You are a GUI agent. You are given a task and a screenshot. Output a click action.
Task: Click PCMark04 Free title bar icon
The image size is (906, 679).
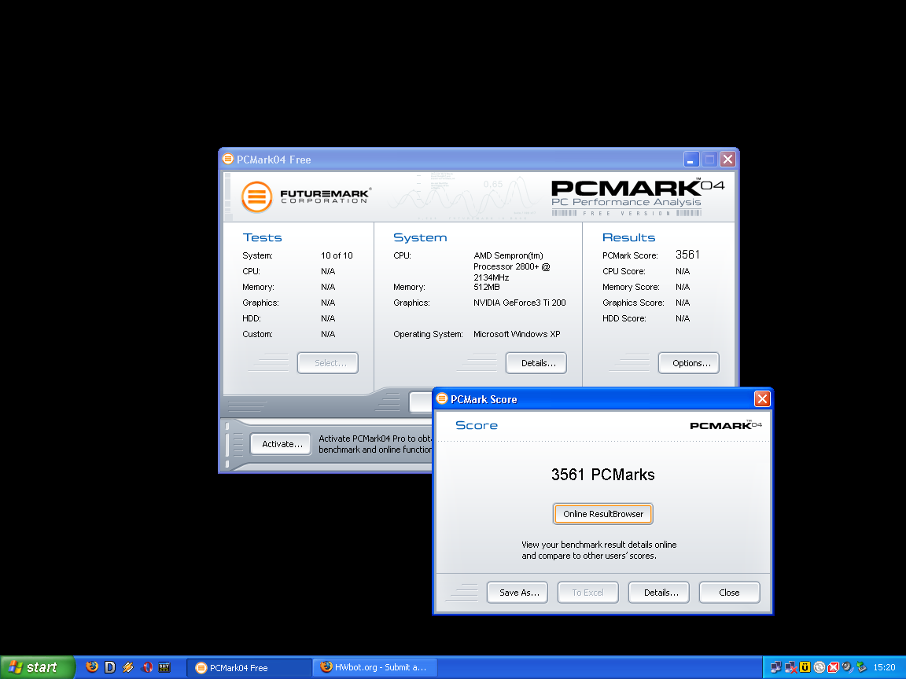point(228,159)
